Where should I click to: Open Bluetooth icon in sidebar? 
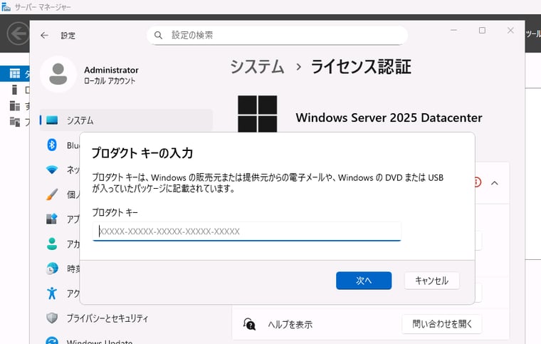click(52, 145)
